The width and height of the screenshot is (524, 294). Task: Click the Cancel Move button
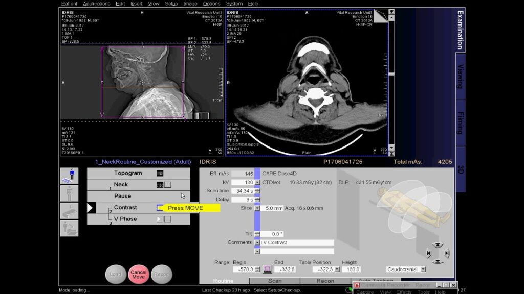coord(138,274)
